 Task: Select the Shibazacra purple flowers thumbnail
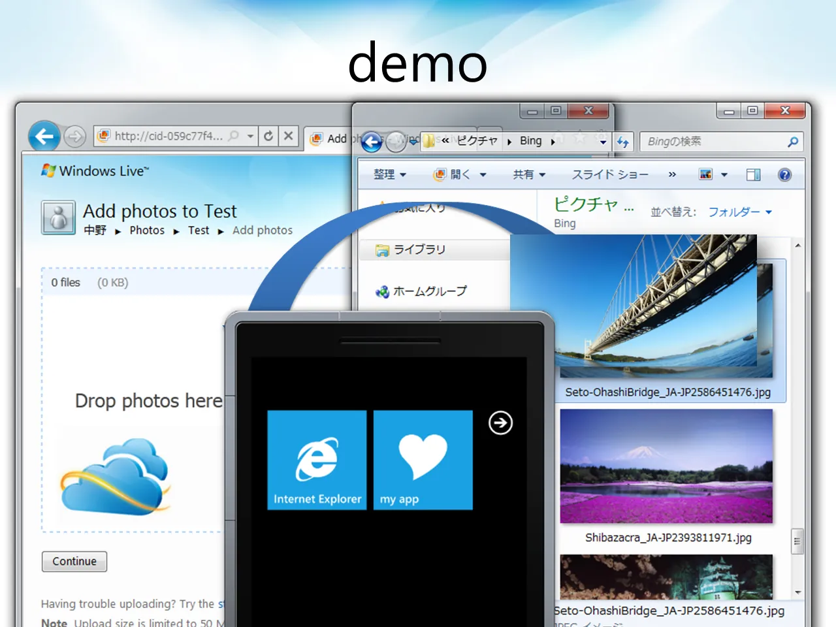click(x=666, y=466)
